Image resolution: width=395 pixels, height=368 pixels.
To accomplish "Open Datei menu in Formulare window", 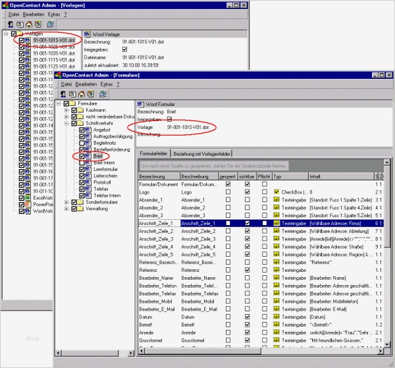I will click(66, 84).
